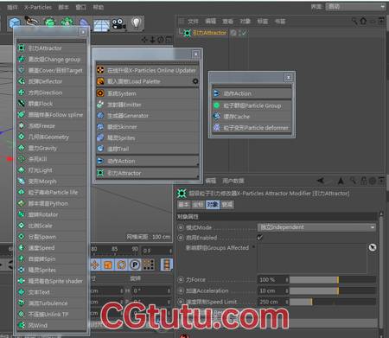Open the Mode Independent dropdown
This screenshot has height=338, width=389.
(316, 227)
